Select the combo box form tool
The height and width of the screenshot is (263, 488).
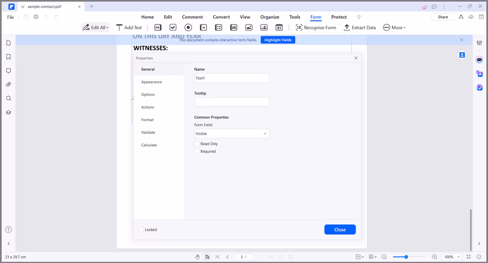click(203, 27)
